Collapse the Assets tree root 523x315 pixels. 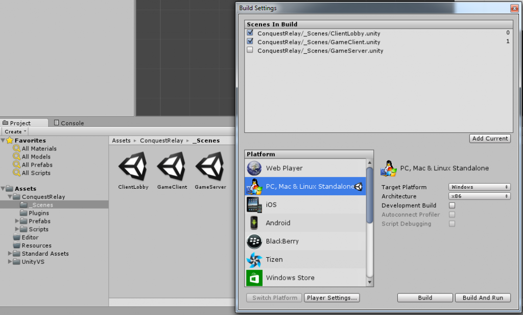(x=3, y=189)
